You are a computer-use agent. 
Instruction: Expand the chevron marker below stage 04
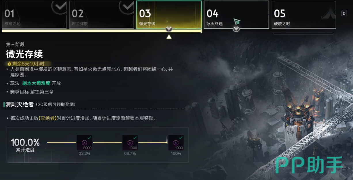[236, 29]
